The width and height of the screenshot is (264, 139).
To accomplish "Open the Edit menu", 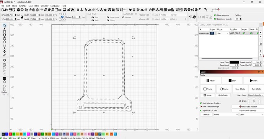I will [x=8, y=6].
